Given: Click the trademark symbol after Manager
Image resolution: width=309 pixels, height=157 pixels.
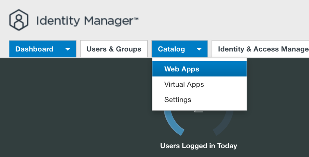Looking at the screenshot, I should (136, 19).
